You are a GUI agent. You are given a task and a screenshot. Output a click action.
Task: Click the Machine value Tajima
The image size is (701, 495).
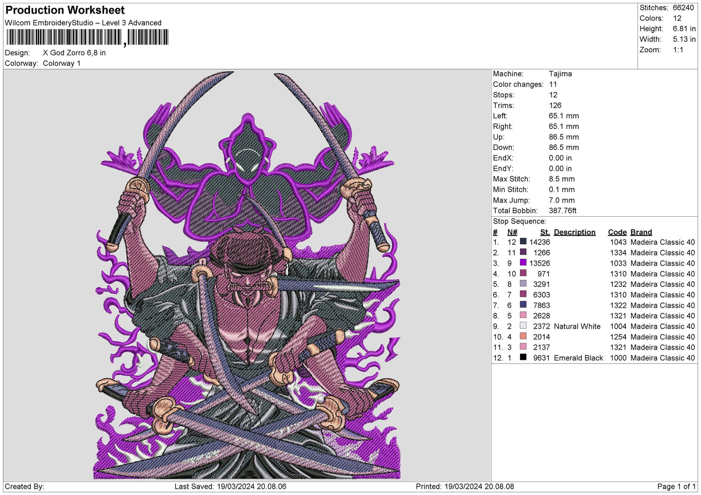560,74
